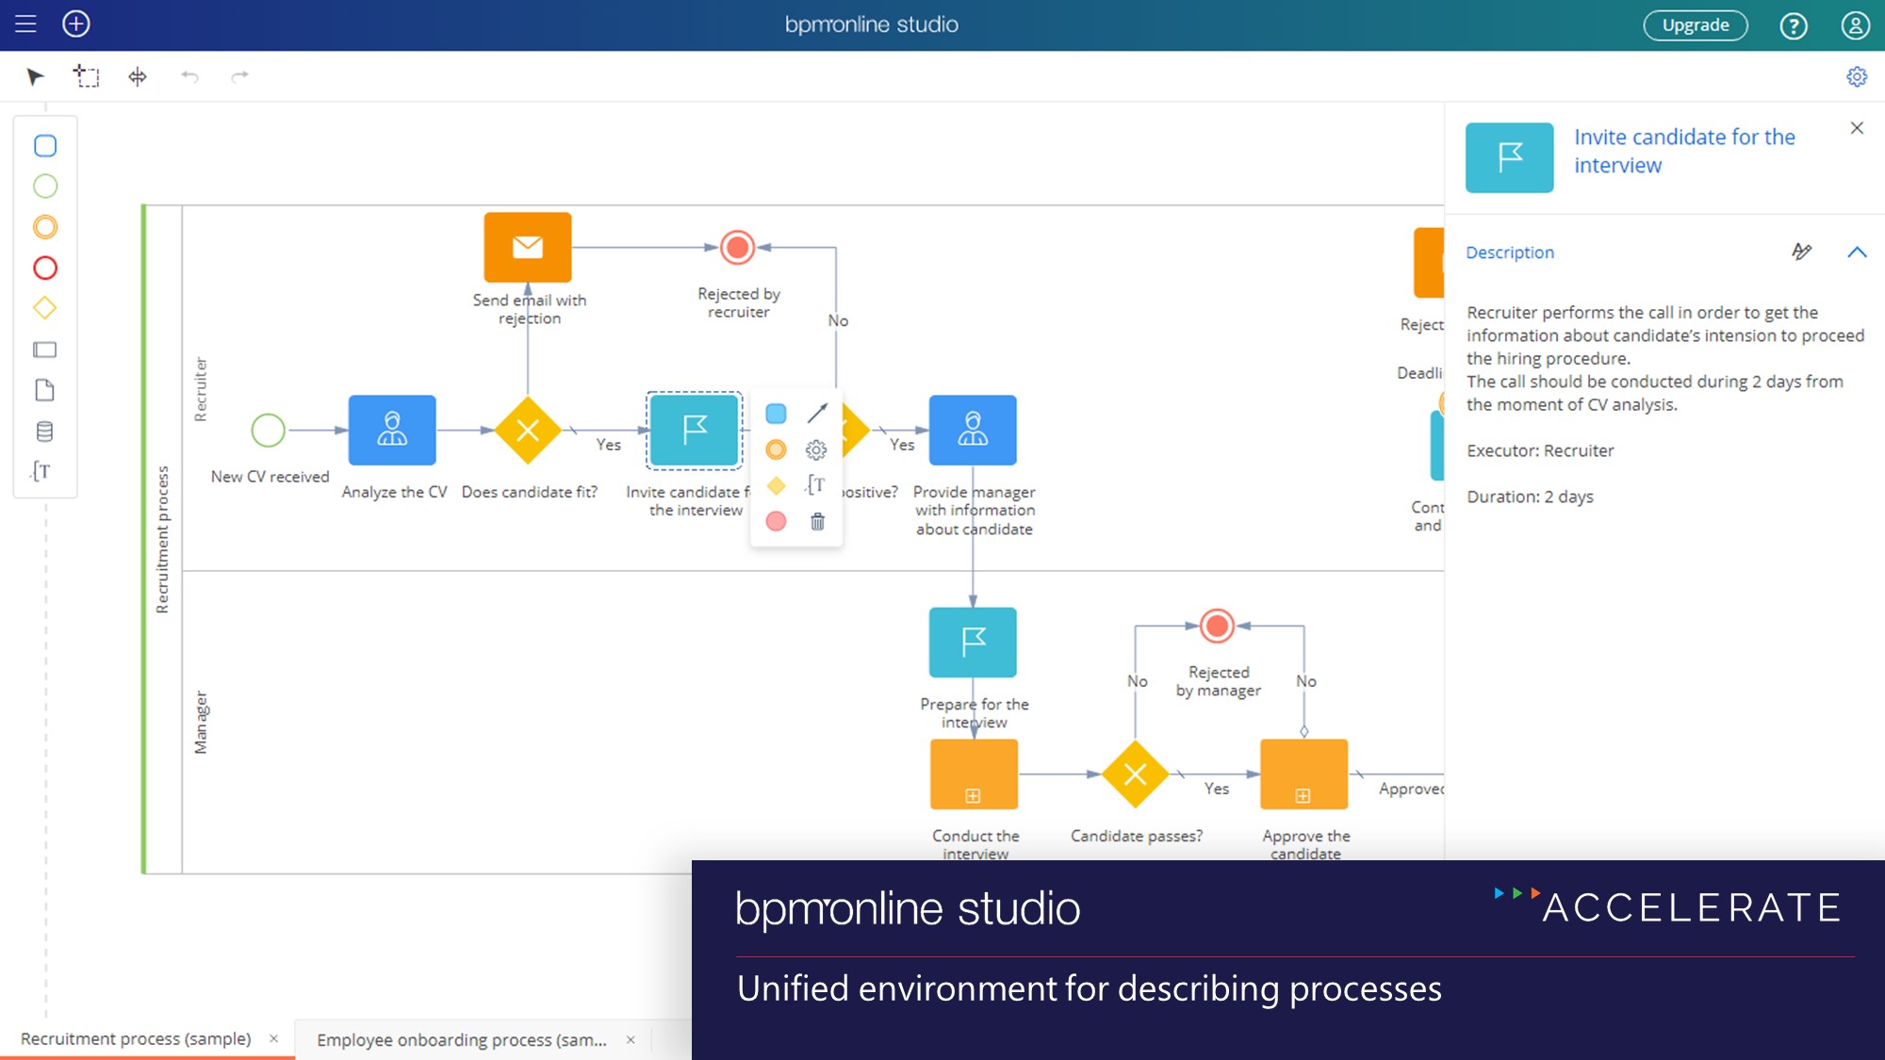The width and height of the screenshot is (1885, 1060).
Task: Select the Prepare for the interview task
Action: [973, 643]
